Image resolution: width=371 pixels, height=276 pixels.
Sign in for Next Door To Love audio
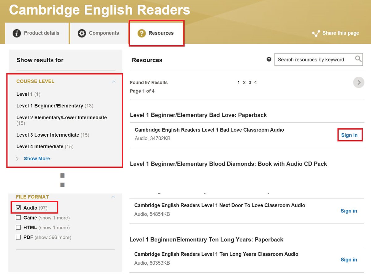[x=349, y=211]
